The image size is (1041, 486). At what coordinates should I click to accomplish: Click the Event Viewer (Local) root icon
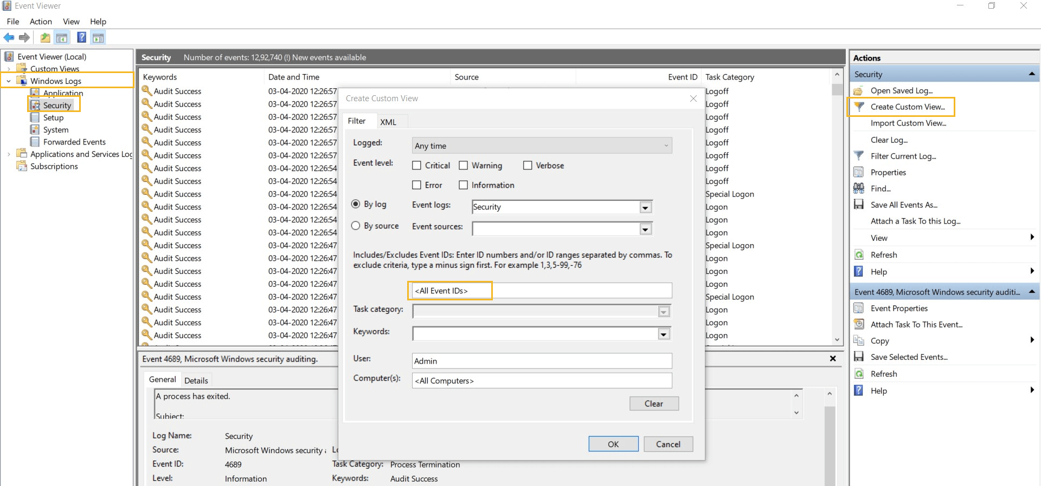[x=9, y=56]
